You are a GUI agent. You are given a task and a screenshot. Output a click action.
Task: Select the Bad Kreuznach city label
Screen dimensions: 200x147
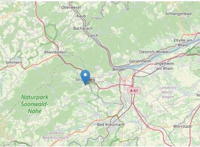tap(111, 125)
